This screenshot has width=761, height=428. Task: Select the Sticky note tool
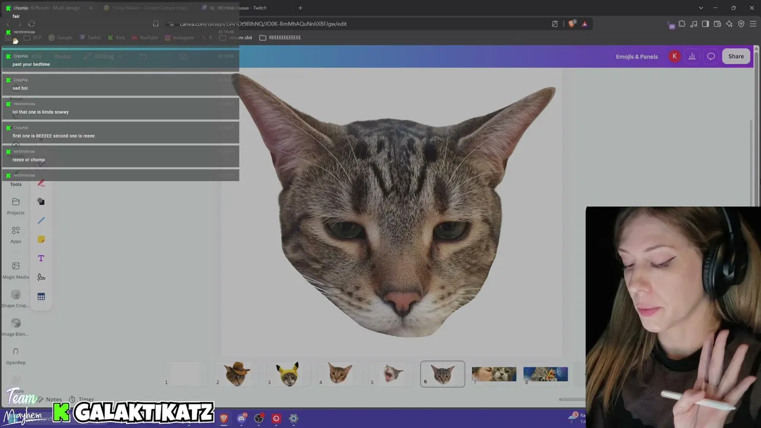41,240
